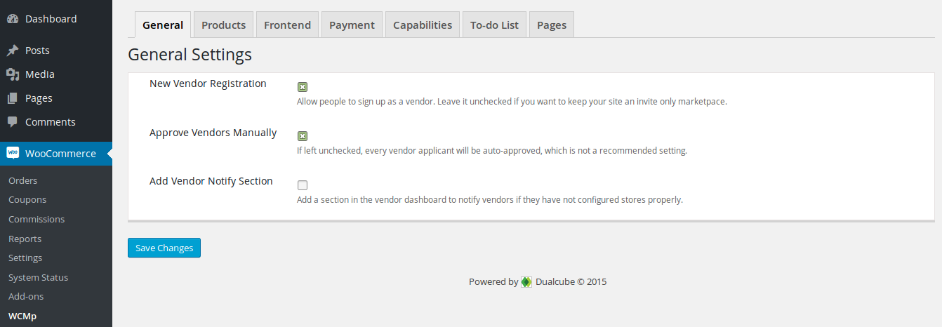Click the Comments speech bubble icon
The width and height of the screenshot is (942, 327).
tap(13, 122)
